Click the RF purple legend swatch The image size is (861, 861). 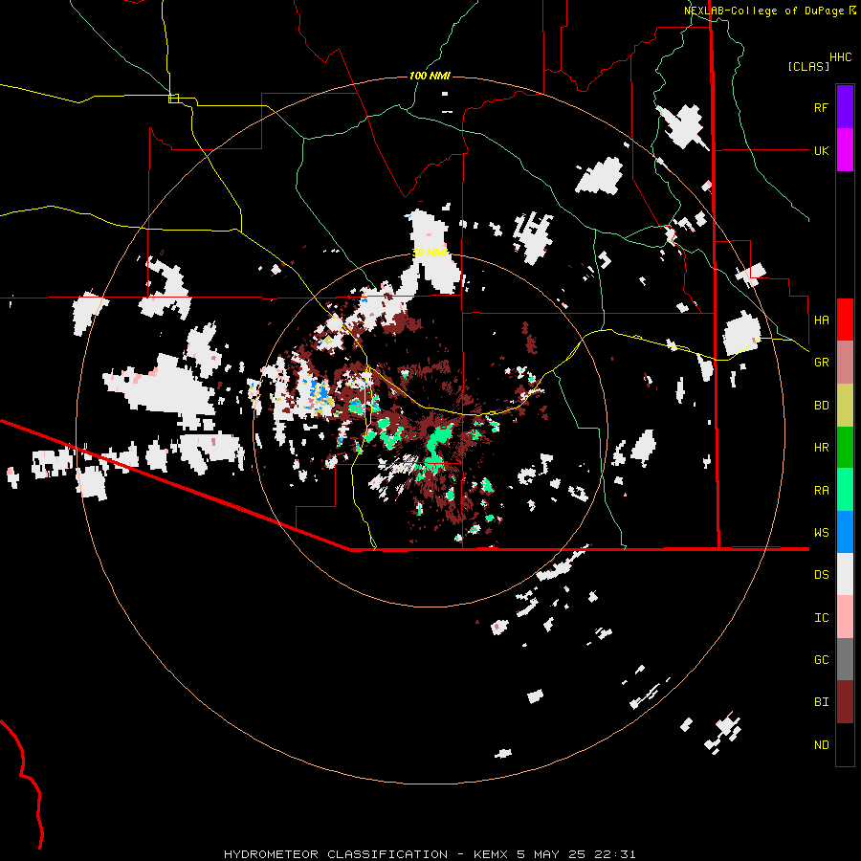coord(845,107)
